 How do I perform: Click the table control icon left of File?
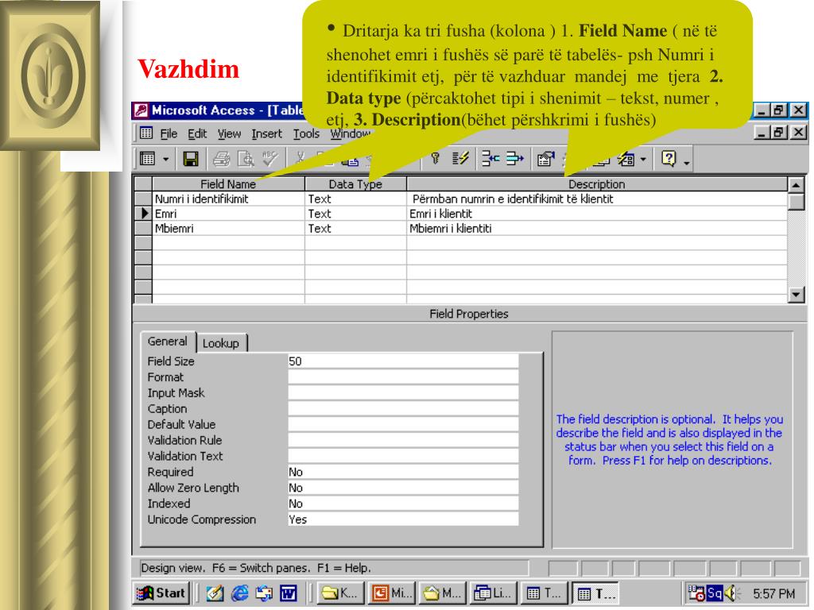[x=146, y=133]
